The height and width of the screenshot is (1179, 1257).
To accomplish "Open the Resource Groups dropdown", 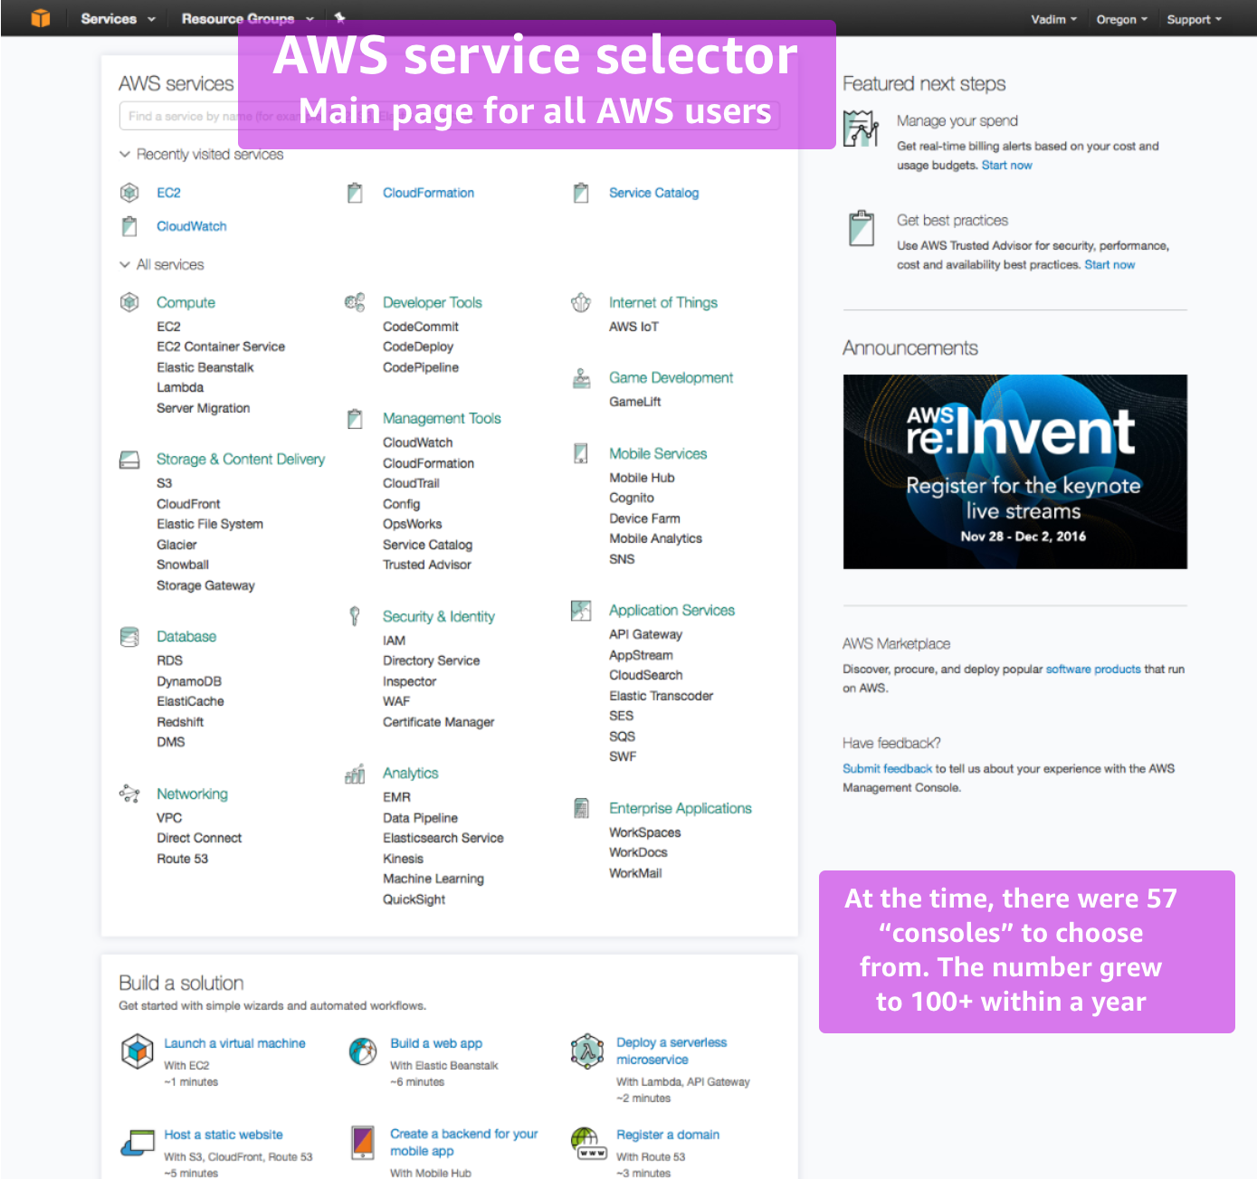I will click(x=247, y=18).
